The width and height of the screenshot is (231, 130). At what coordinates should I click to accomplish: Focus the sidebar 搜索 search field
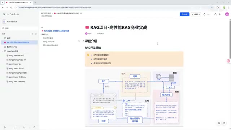pyautogui.click(x=19, y=28)
